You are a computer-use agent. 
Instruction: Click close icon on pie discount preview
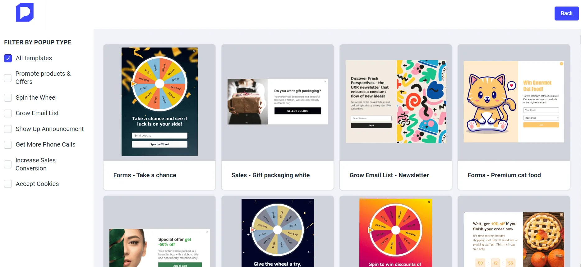click(561, 215)
